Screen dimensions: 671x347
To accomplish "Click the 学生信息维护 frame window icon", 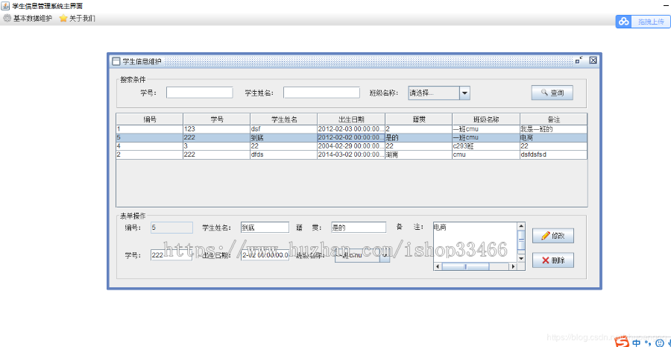I will click(x=116, y=61).
